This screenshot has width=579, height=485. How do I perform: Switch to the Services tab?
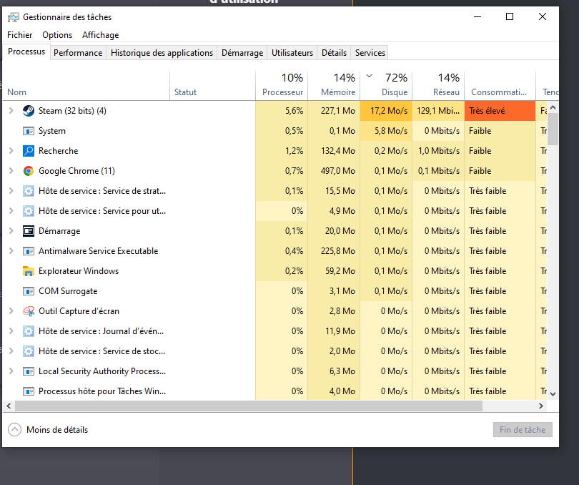point(370,53)
